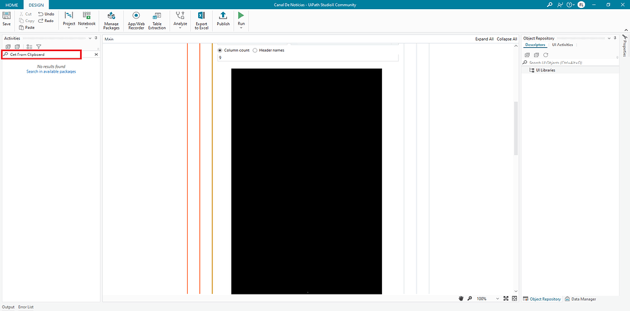Enable pan mode with the hand icon
Screen dimensions: 630x311
(461, 299)
